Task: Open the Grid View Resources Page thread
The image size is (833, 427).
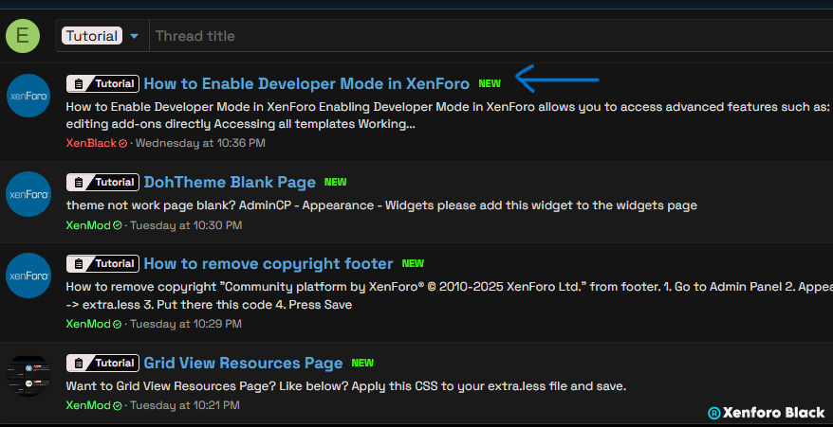Action: (x=243, y=363)
